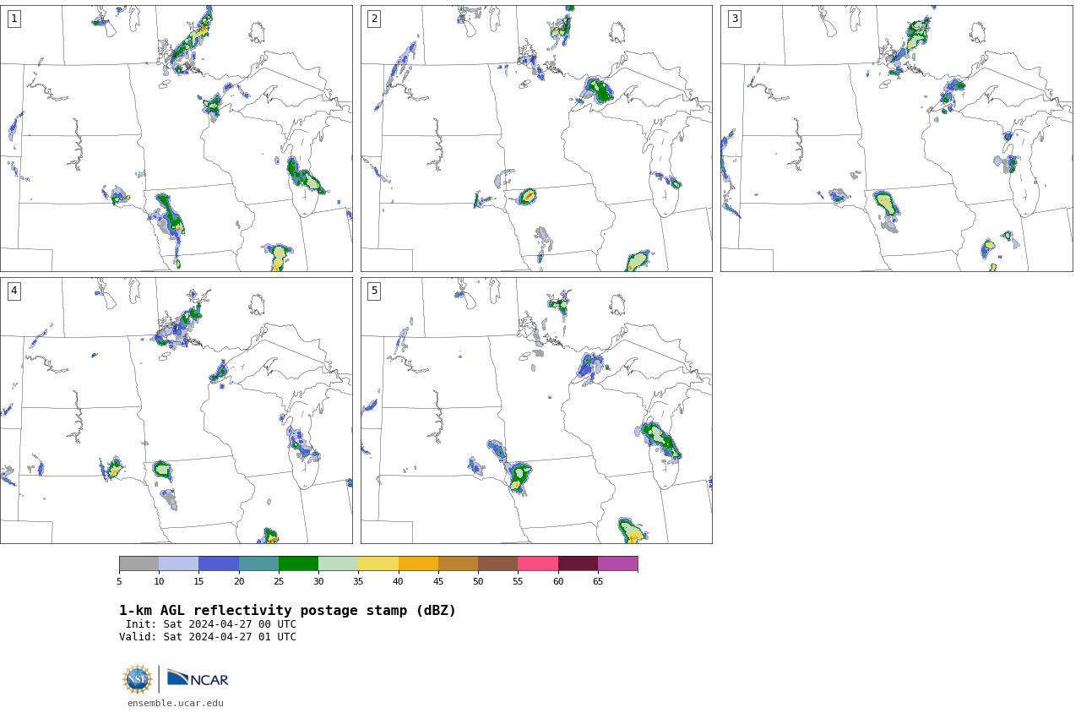Open ensemble member 5 reflectivity map
Viewport: 1081px width, 713px height.
point(536,411)
